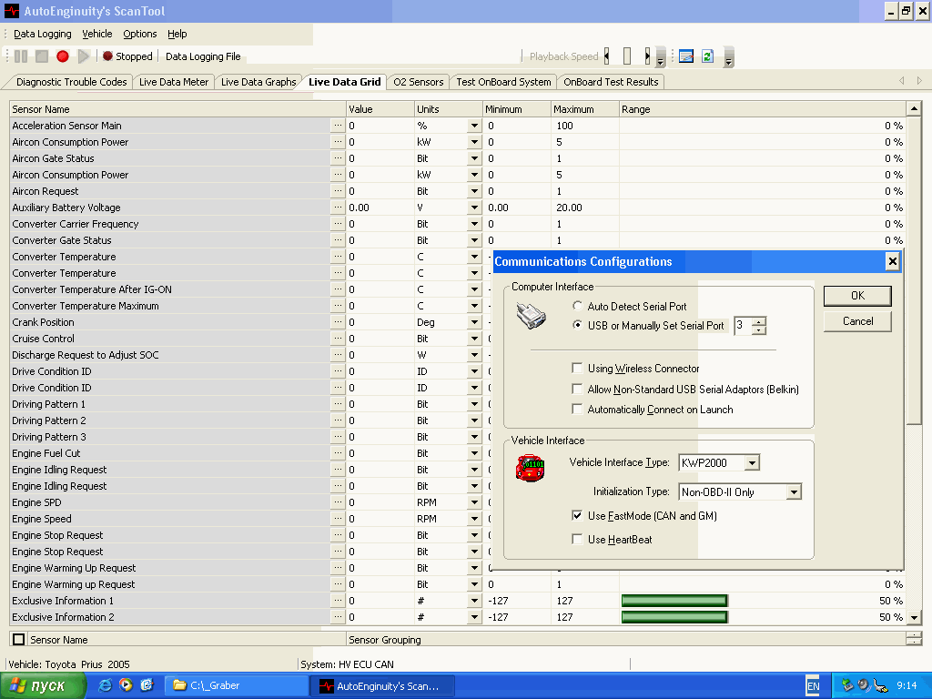
Task: Click the refresh icon in the toolbar
Action: pyautogui.click(x=706, y=56)
